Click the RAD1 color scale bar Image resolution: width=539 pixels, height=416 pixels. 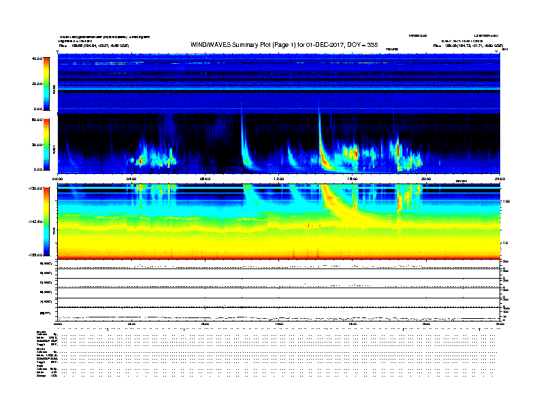pyautogui.click(x=46, y=145)
